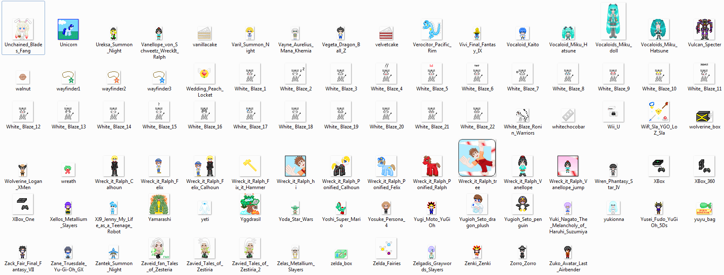Select the Wreck_it_Ralph_hi thumbnail
This screenshot has height=275, width=724.
point(295,166)
